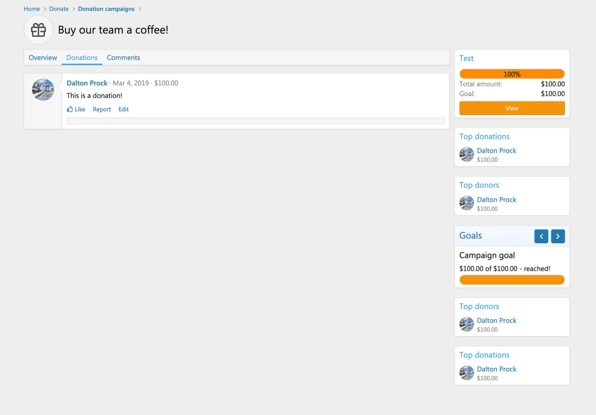
Task: Switch to the Overview tab
Action: pyautogui.click(x=43, y=58)
